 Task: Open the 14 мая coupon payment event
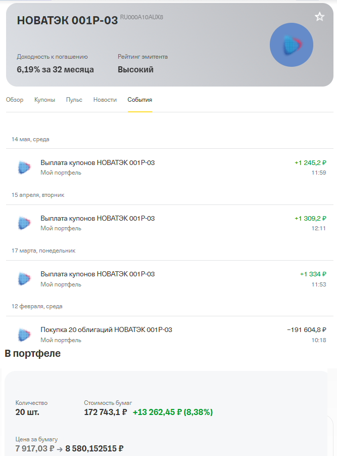(x=170, y=168)
